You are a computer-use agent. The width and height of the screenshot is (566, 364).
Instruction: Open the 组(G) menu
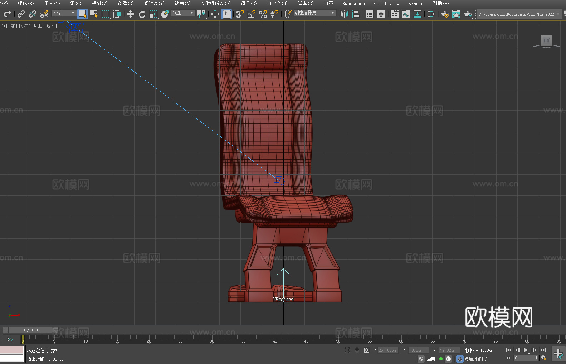(x=76, y=3)
